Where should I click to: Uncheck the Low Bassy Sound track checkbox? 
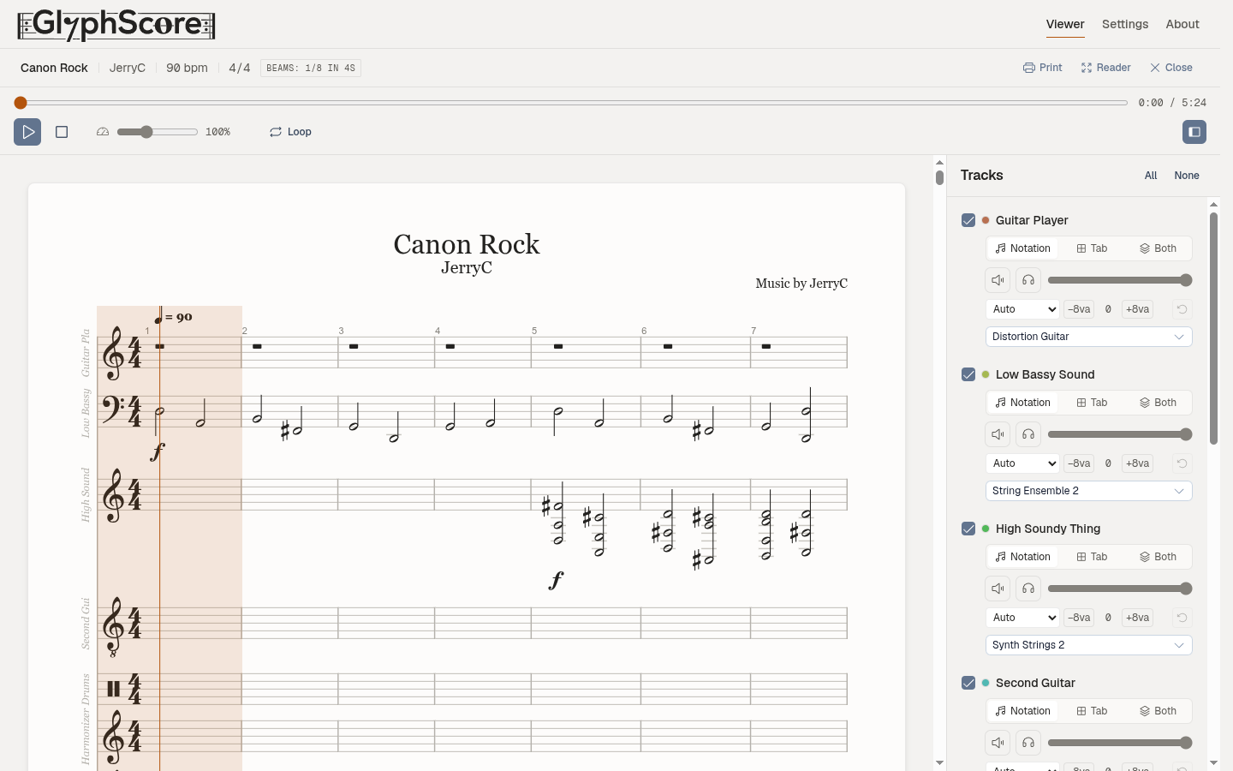point(968,374)
